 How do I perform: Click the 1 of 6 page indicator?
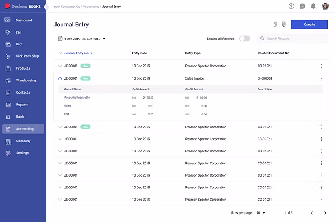(288, 213)
